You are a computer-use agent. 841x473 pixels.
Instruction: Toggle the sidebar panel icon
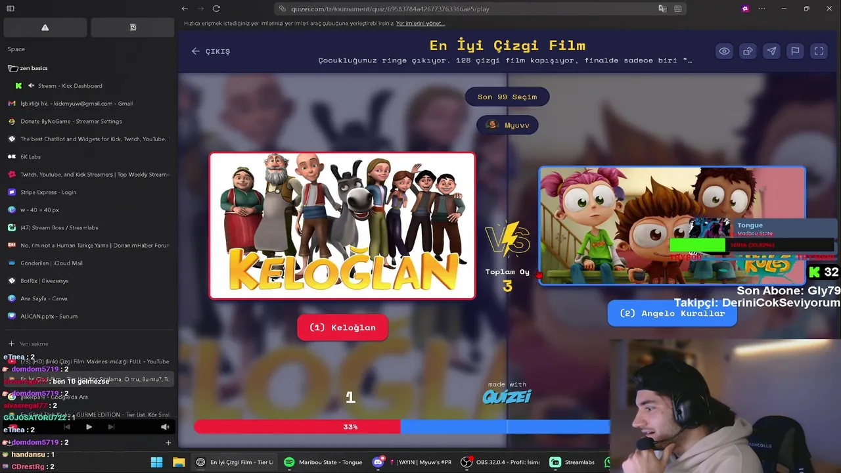tap(10, 9)
